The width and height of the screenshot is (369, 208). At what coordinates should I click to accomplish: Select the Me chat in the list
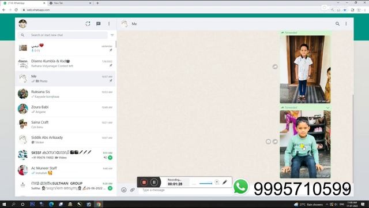(x=65, y=79)
